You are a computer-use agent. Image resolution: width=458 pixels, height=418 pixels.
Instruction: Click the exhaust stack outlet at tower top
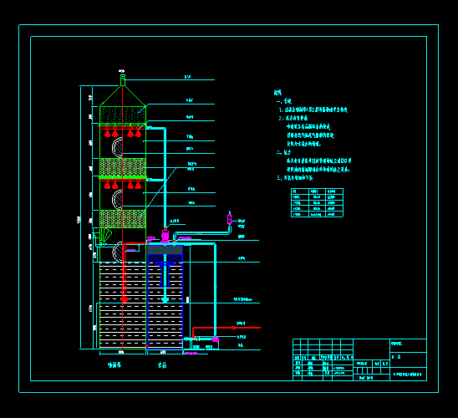coord(123,80)
